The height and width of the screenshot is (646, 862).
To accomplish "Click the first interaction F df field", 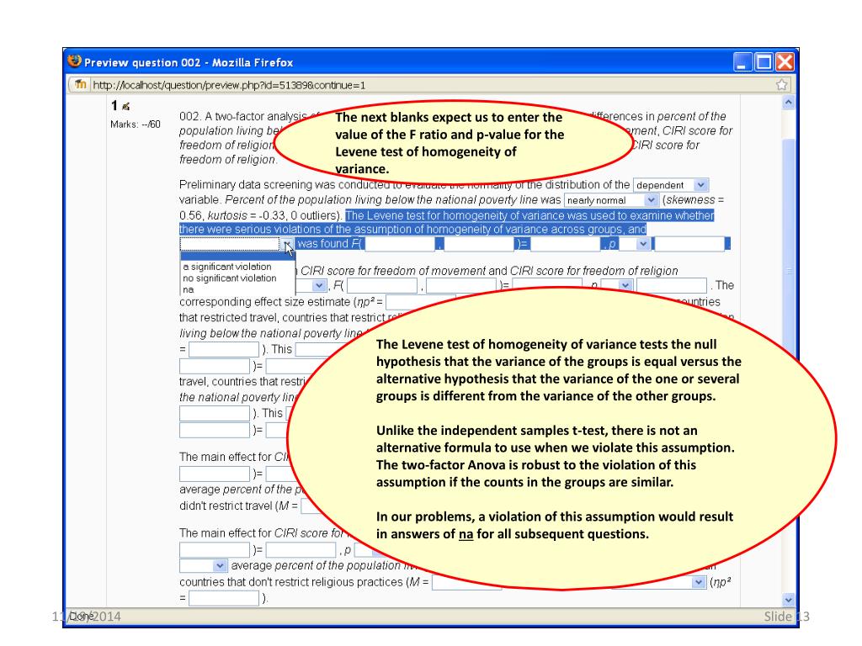I will click(x=382, y=286).
